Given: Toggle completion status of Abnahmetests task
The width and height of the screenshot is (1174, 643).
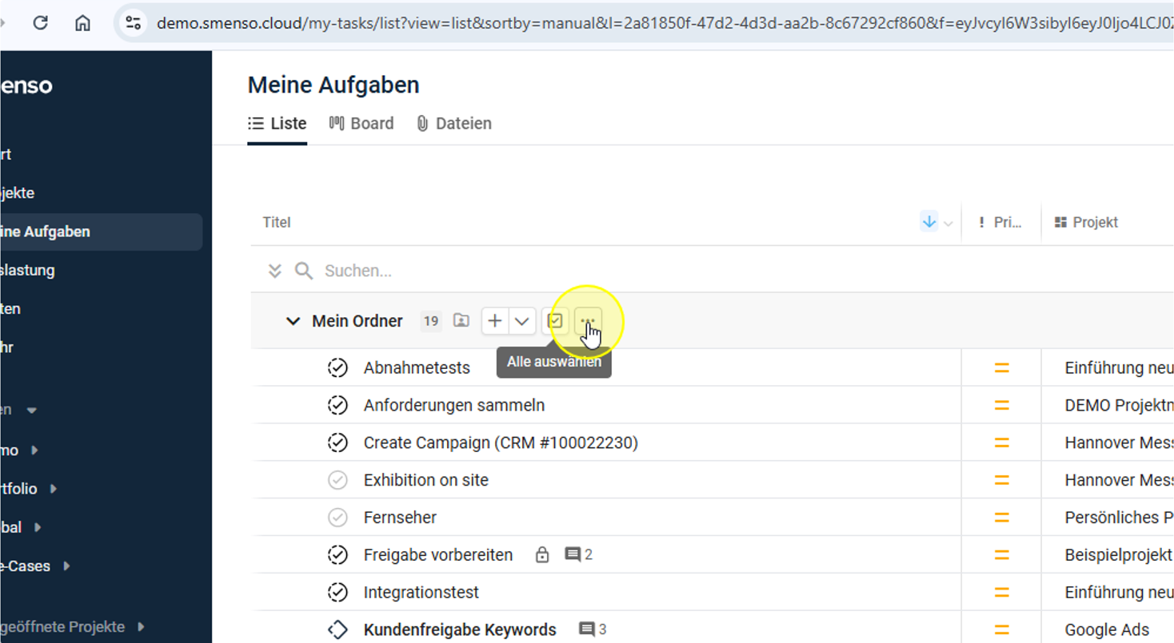Looking at the screenshot, I should tap(337, 368).
